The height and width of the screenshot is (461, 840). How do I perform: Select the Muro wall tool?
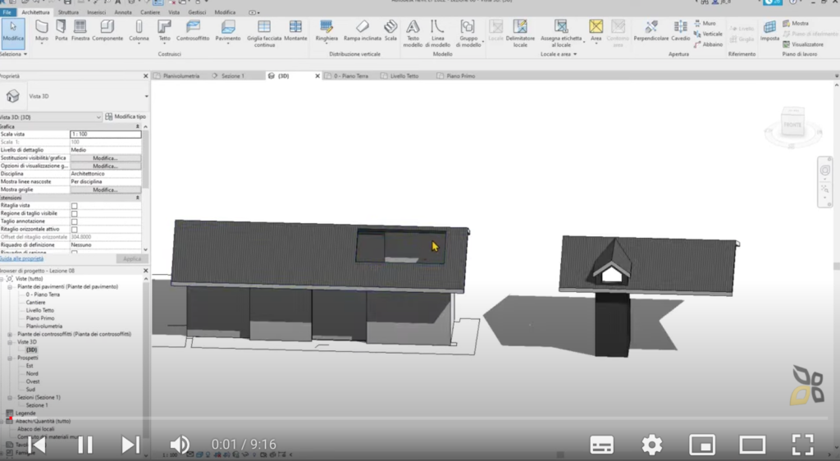[42, 30]
